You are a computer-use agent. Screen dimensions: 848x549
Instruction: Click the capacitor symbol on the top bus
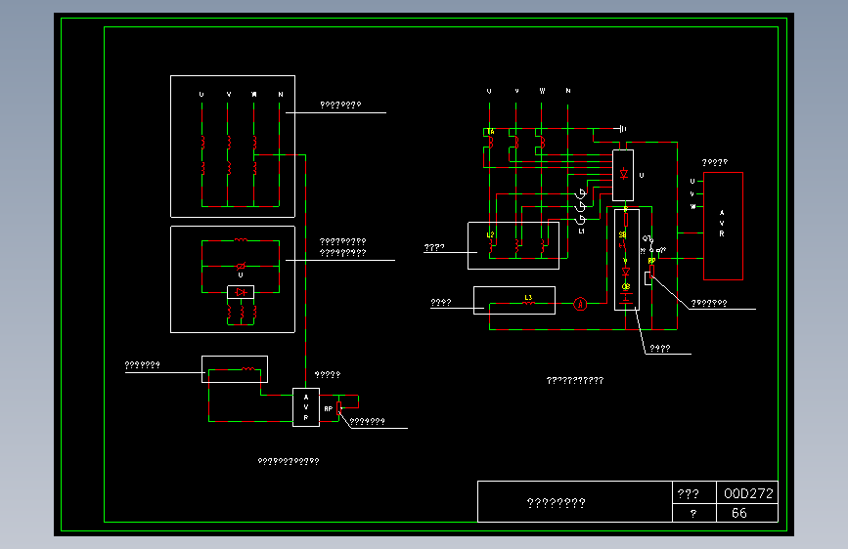[x=622, y=129]
